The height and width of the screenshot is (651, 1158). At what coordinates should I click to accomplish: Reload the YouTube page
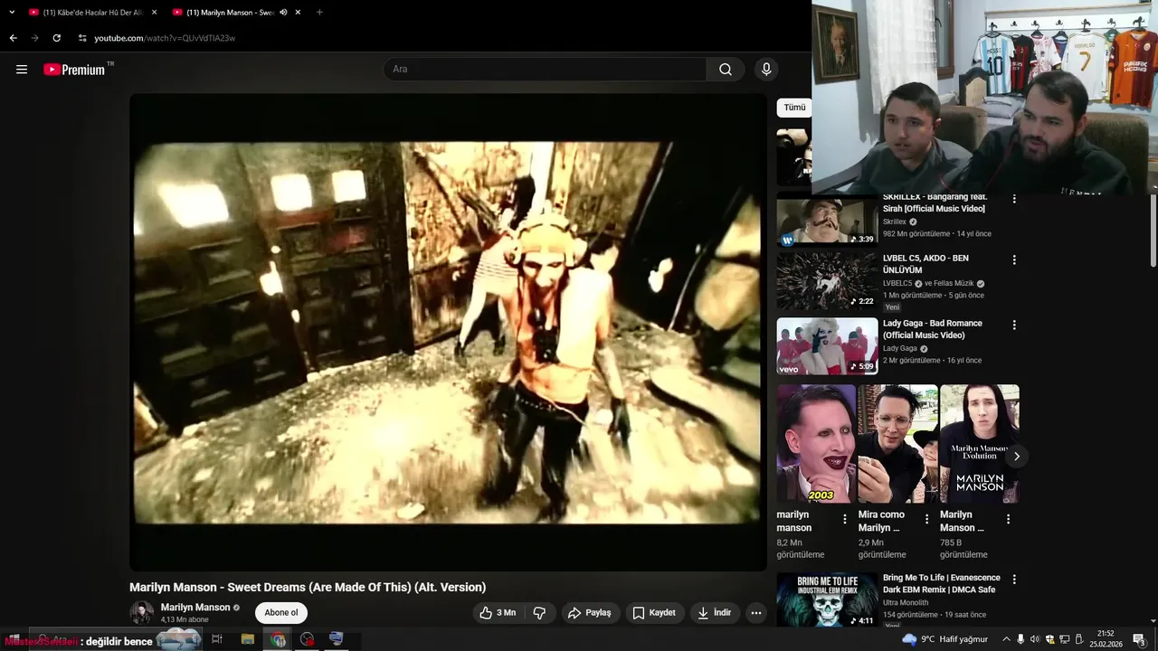click(56, 38)
